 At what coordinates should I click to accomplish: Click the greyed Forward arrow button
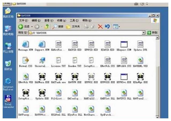click(x=37, y=27)
